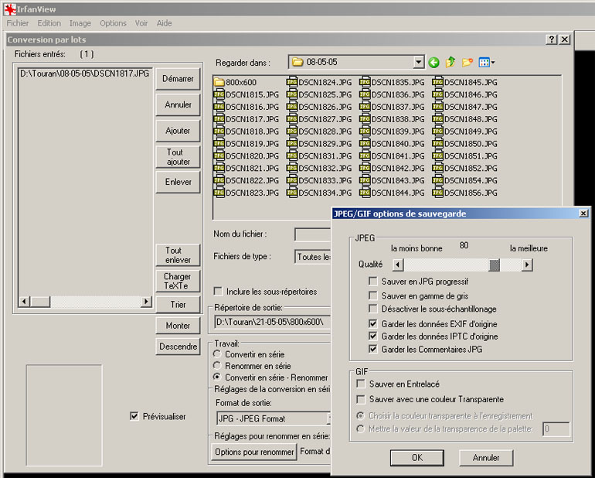Click the Qualité slider left arrow
Screen dimensions: 595x478
pos(398,265)
